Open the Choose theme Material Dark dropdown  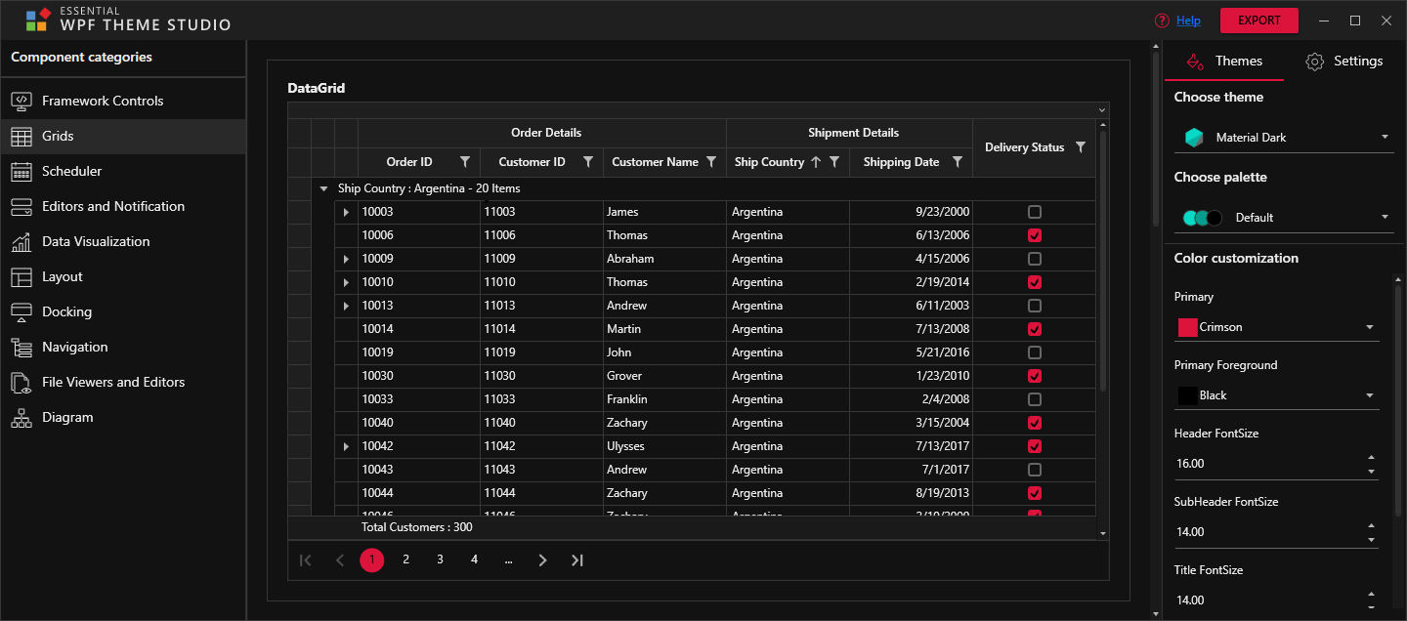pos(1284,138)
